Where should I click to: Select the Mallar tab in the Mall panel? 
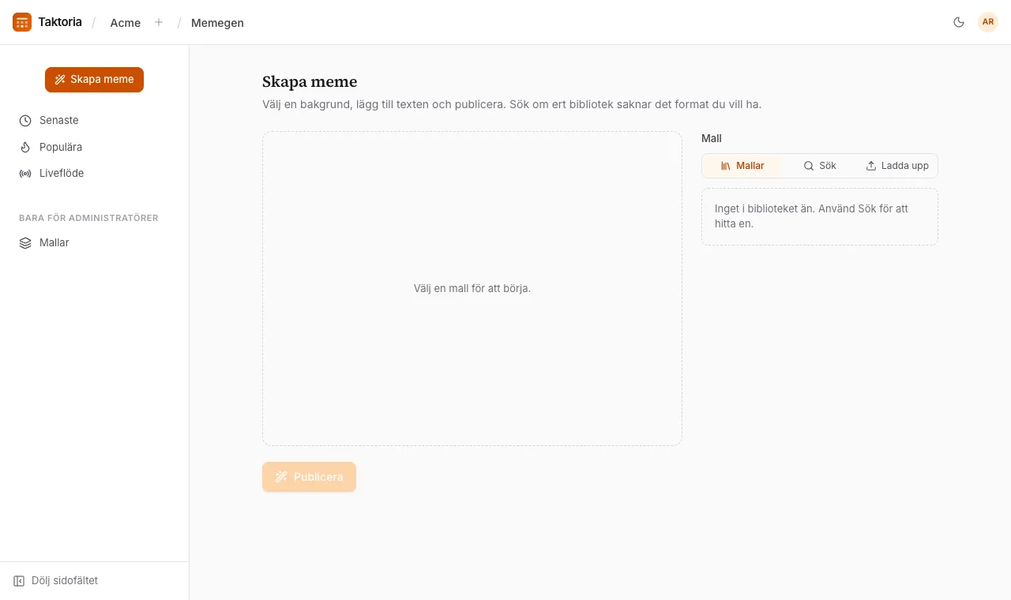click(x=742, y=166)
